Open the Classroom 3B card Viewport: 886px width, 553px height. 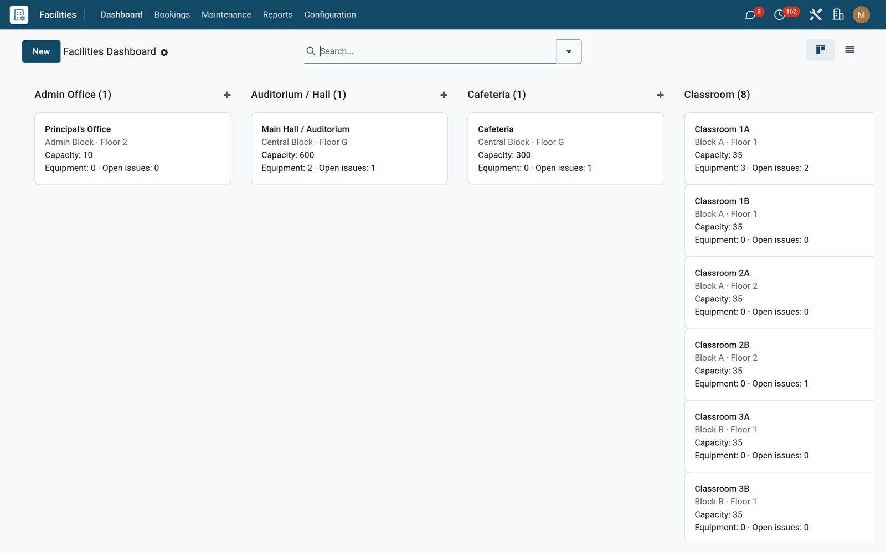[x=779, y=507]
